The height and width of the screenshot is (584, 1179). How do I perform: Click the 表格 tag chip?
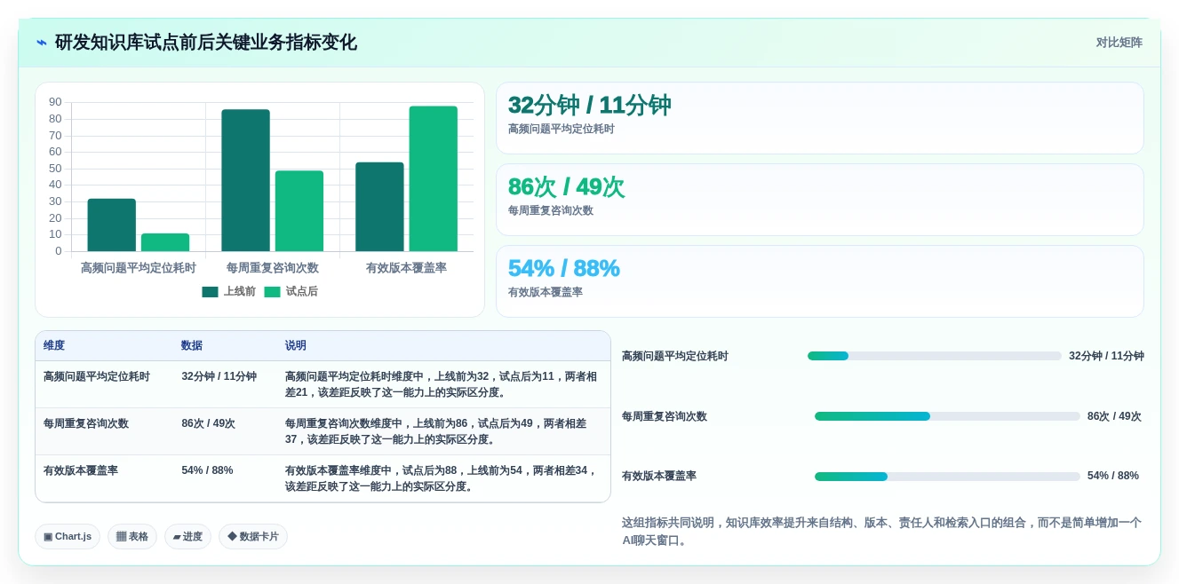coord(132,536)
